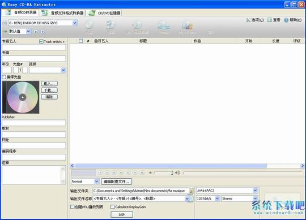Viewport: 306px width, 220px height.
Task: Open the Stereo channel dropdown
Action: tap(256, 199)
